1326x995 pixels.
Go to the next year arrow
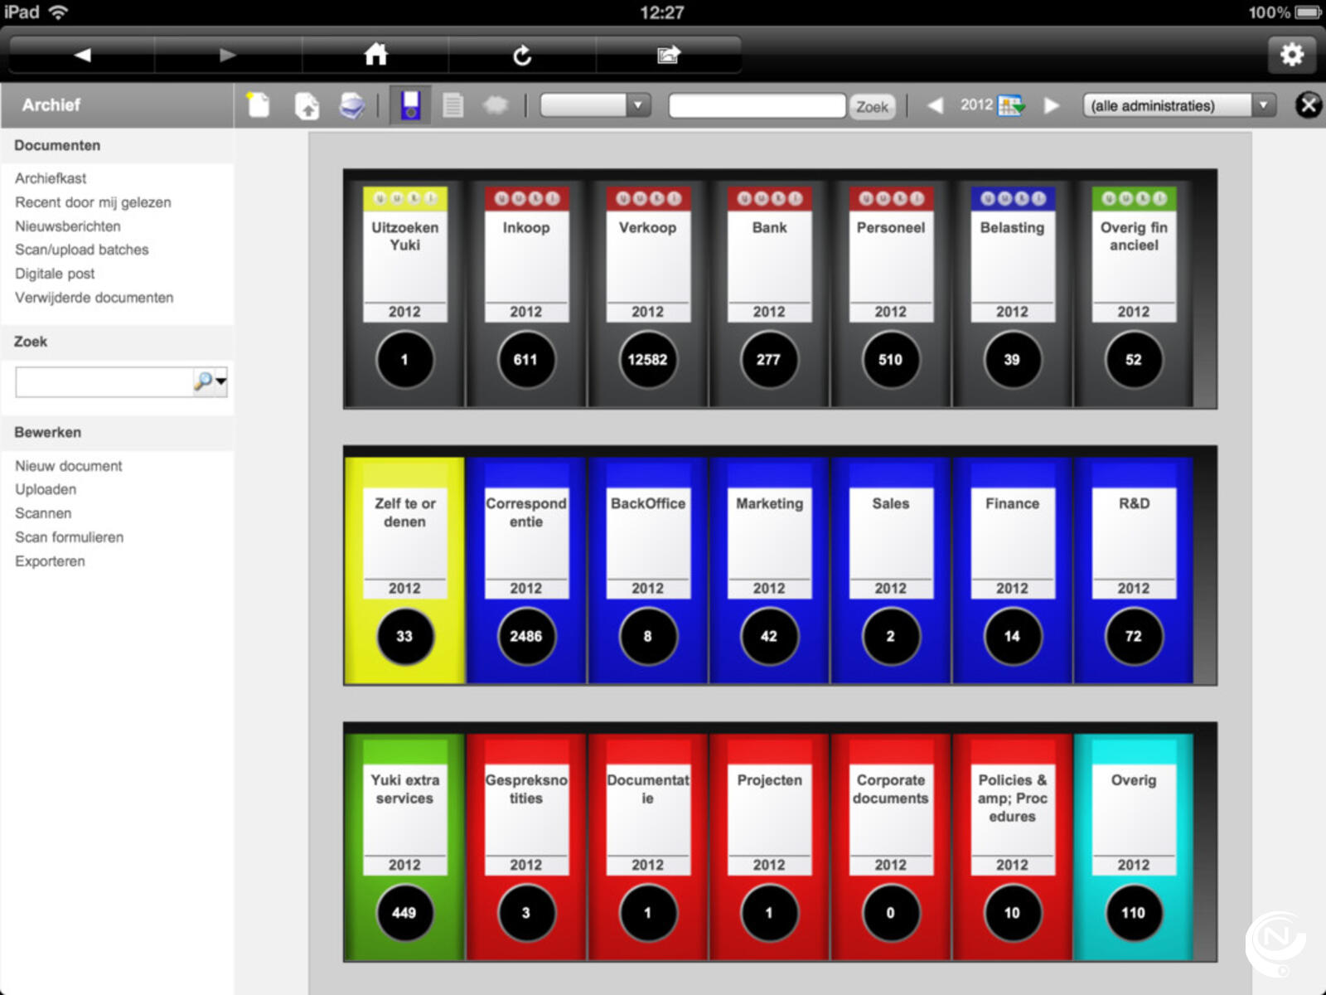(1052, 105)
